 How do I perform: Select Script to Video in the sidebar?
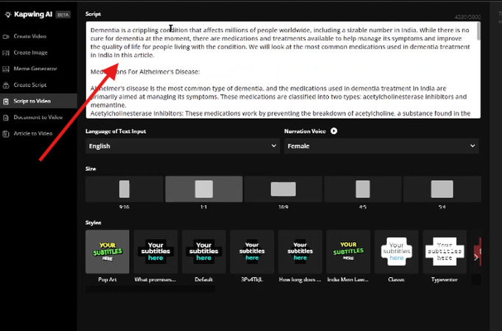tap(38, 101)
